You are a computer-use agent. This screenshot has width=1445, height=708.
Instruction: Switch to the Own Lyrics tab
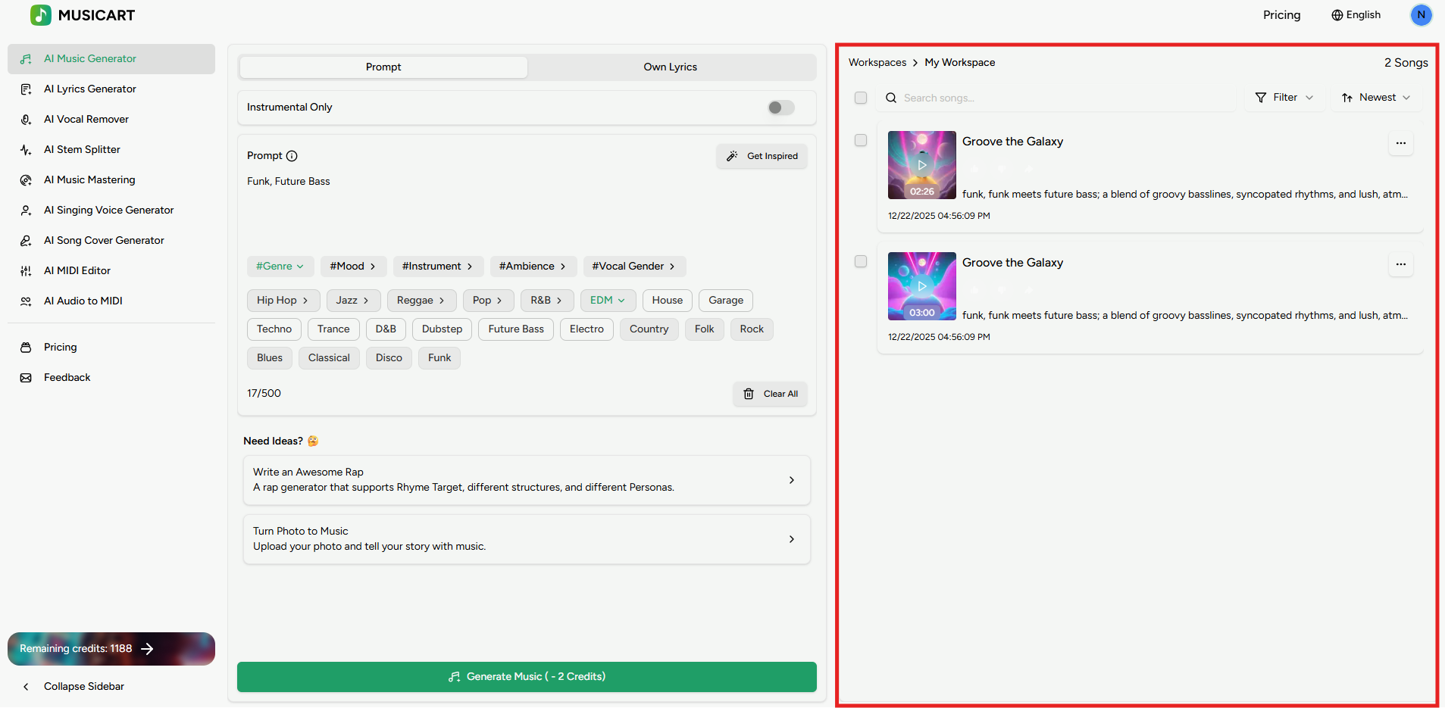click(x=670, y=67)
